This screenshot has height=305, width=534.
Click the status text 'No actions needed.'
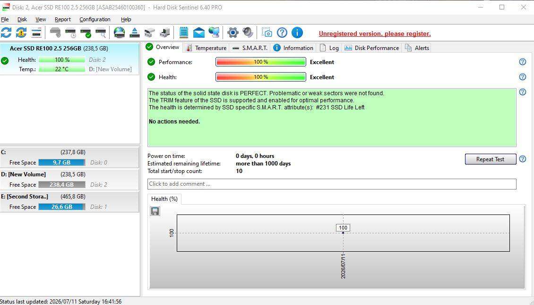click(174, 121)
